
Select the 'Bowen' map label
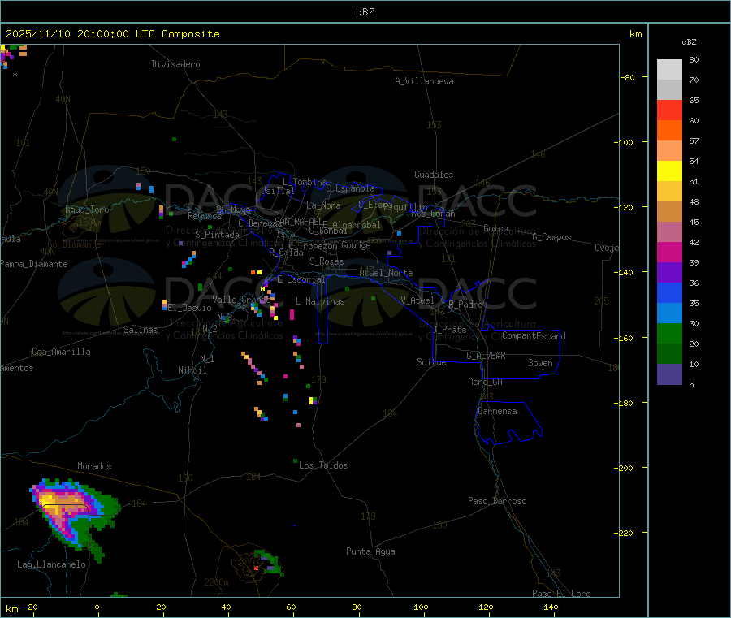(540, 363)
